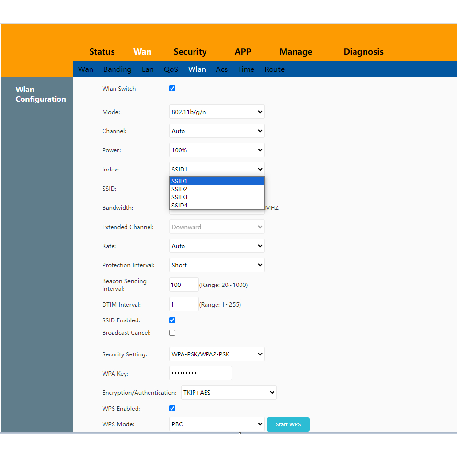The width and height of the screenshot is (457, 457).
Task: Select SSID2 from the Index list
Action: point(217,189)
